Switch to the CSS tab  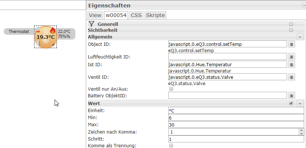136,15
